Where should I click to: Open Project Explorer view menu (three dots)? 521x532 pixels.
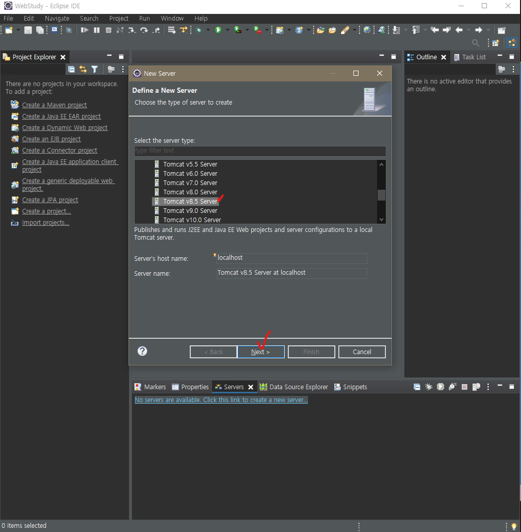click(x=123, y=69)
